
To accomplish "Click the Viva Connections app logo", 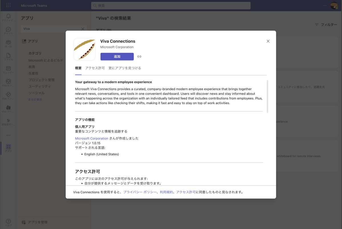I will [x=84, y=49].
